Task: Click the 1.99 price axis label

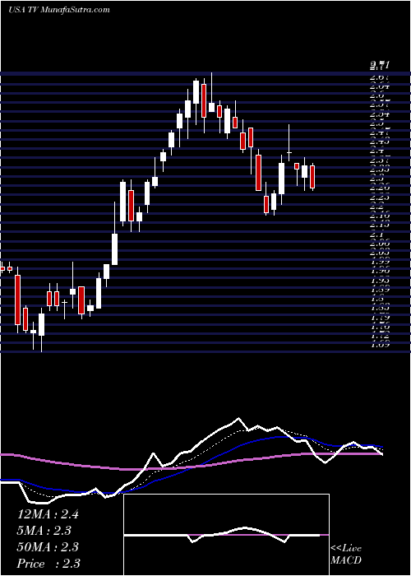Action: coord(380,262)
